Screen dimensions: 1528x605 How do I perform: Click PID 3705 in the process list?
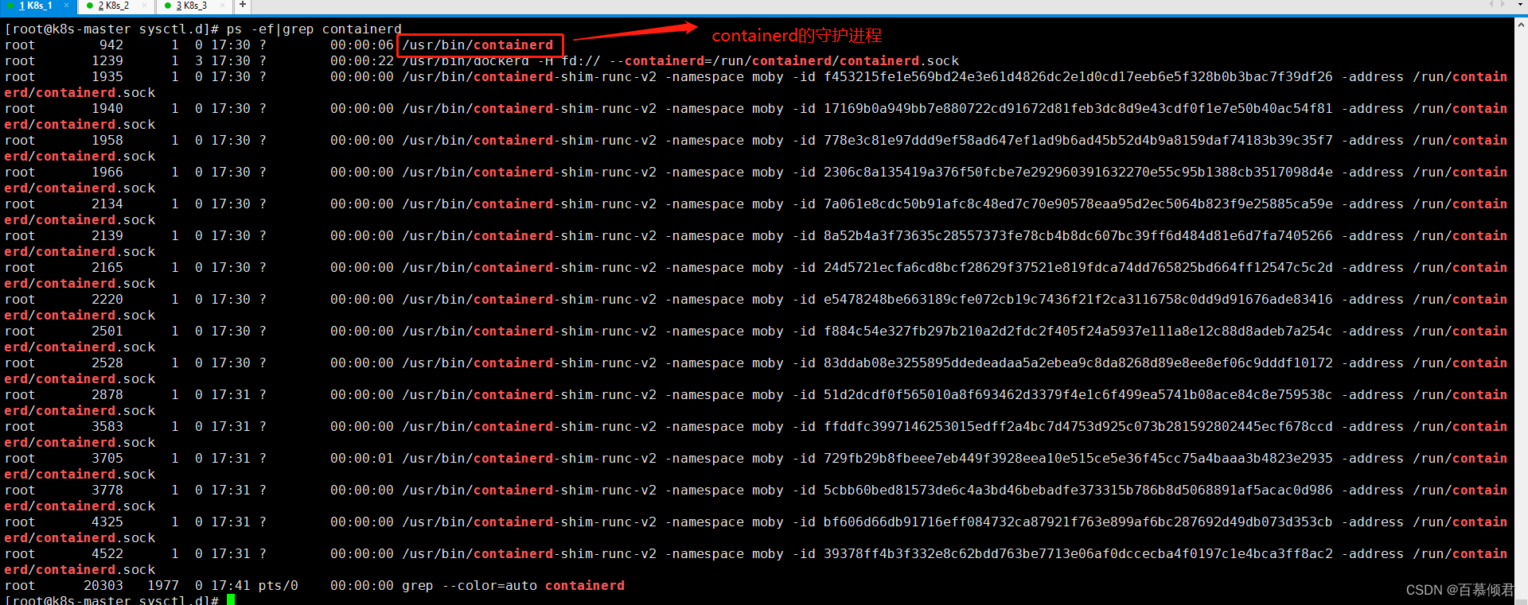point(107,459)
